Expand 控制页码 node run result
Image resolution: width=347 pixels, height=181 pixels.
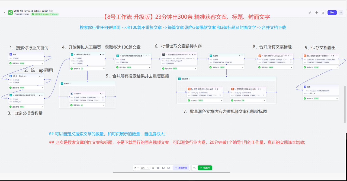pos(43,107)
